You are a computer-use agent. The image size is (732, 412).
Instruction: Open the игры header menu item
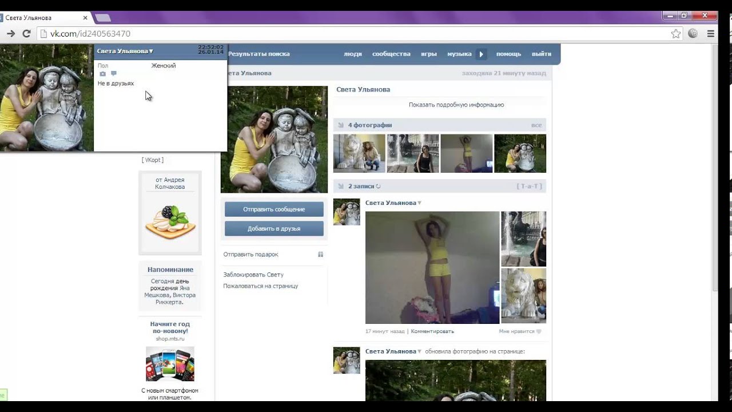(429, 54)
